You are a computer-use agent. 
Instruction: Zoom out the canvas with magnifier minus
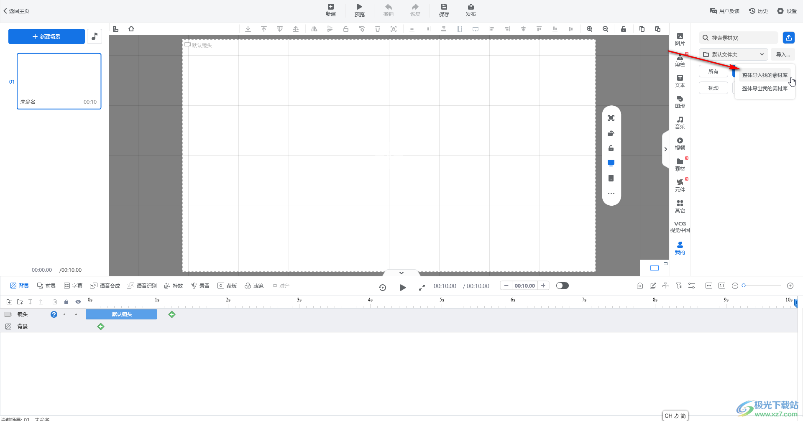click(x=605, y=29)
